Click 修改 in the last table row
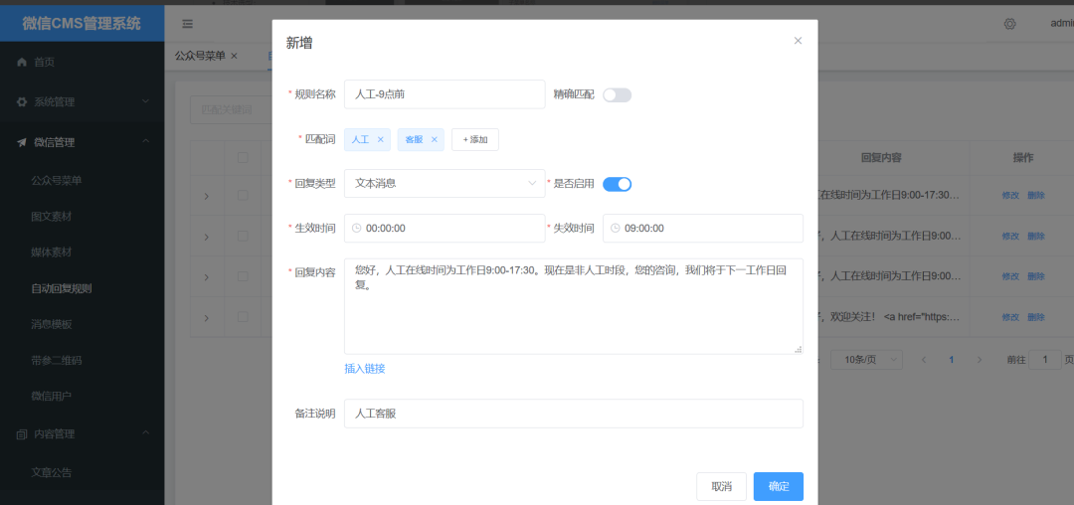This screenshot has height=505, width=1074. pos(1010,317)
